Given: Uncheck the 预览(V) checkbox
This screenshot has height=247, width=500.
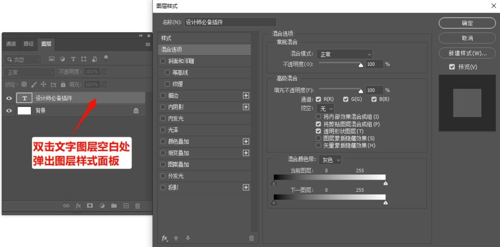Looking at the screenshot, I should [x=452, y=67].
